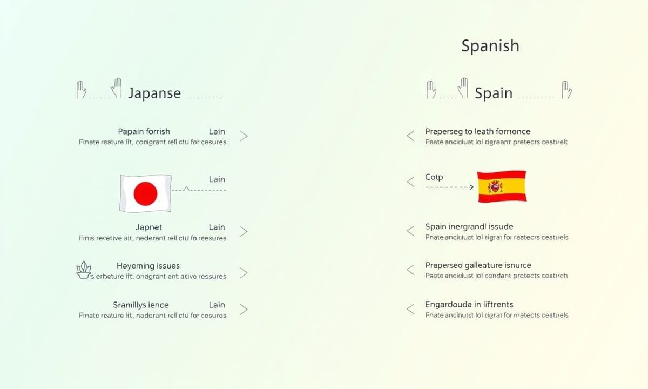Screen dimensions: 648x389
Task: Click left chevron beside Prepersèg to leath fornonce
Action: click(x=410, y=136)
